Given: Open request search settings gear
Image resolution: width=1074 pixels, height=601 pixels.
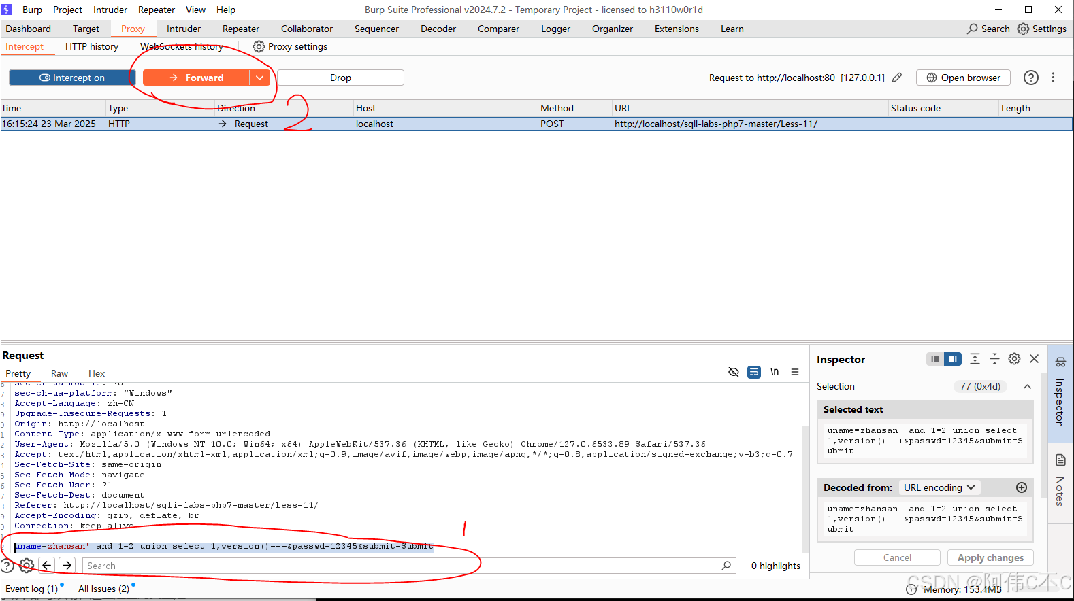Looking at the screenshot, I should (27, 565).
